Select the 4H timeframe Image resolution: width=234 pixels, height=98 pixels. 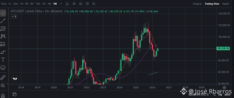27,4
